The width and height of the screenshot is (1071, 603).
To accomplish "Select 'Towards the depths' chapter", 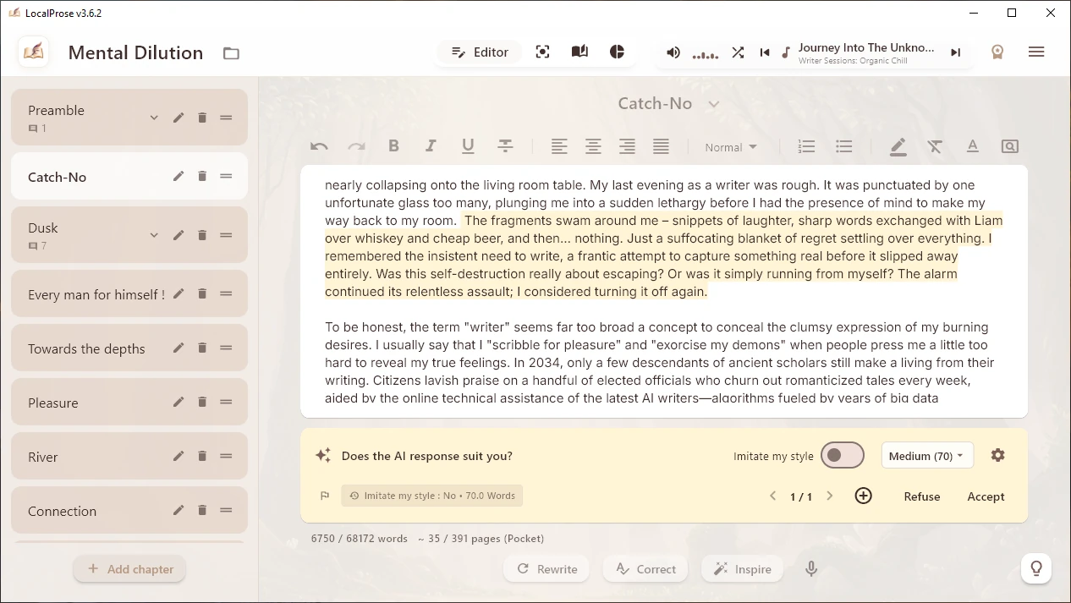I will point(129,348).
